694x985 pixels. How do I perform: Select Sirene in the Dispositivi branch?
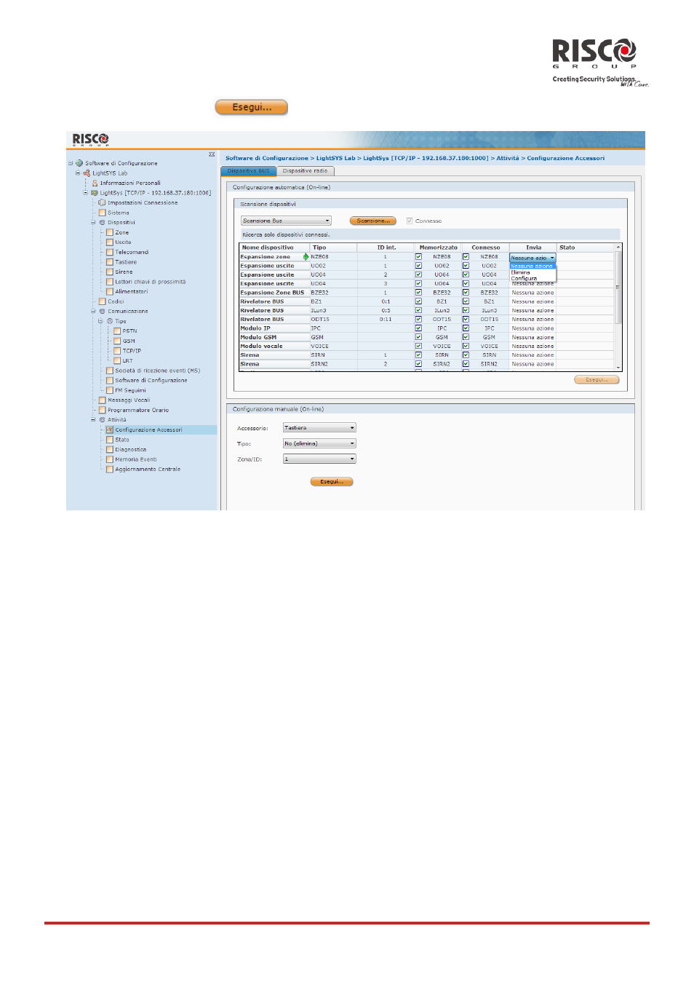tap(124, 272)
